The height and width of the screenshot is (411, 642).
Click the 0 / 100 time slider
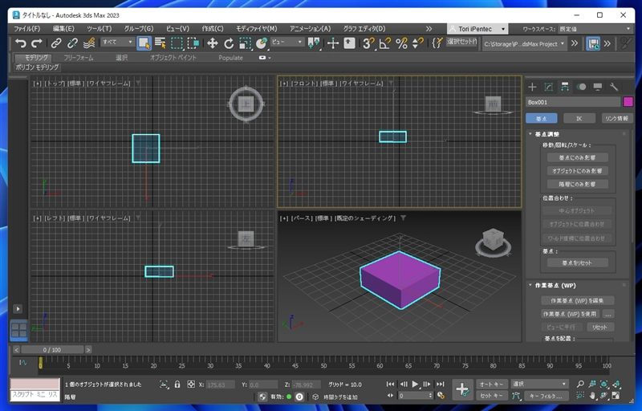click(52, 350)
